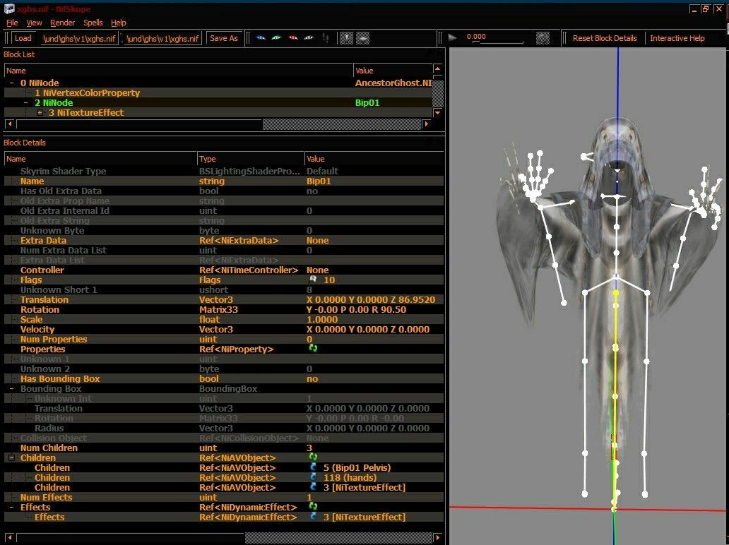Open Interactive Help

(x=677, y=38)
